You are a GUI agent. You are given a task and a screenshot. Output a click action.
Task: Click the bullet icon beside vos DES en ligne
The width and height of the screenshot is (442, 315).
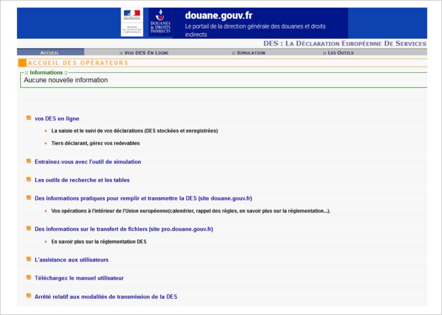[28, 118]
